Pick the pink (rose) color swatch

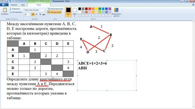[90, 12]
